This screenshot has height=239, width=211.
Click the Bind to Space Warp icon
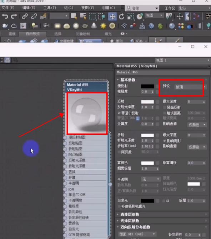click(43, 16)
